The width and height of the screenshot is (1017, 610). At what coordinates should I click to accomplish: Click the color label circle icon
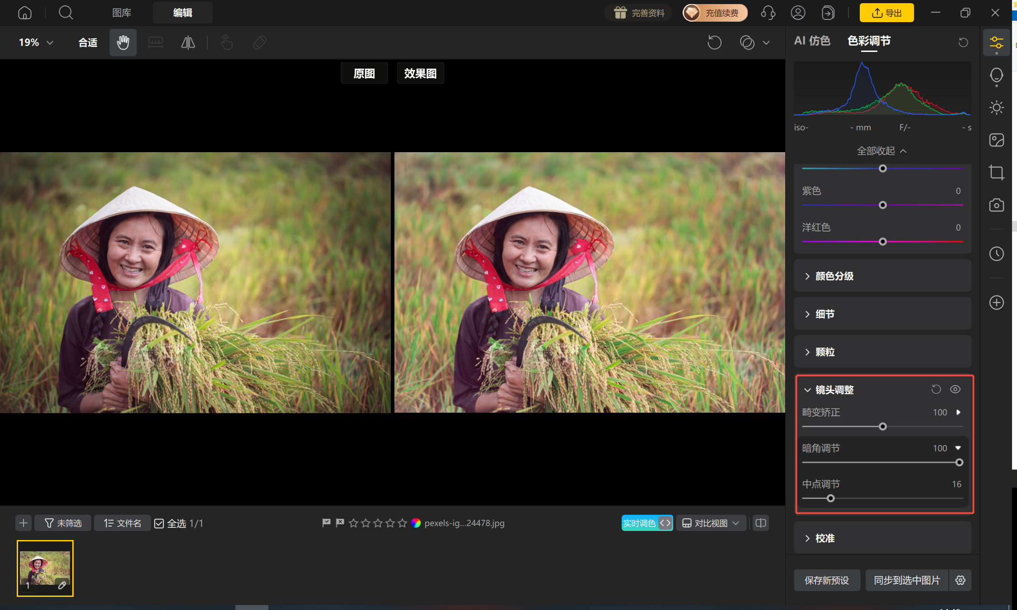(416, 523)
